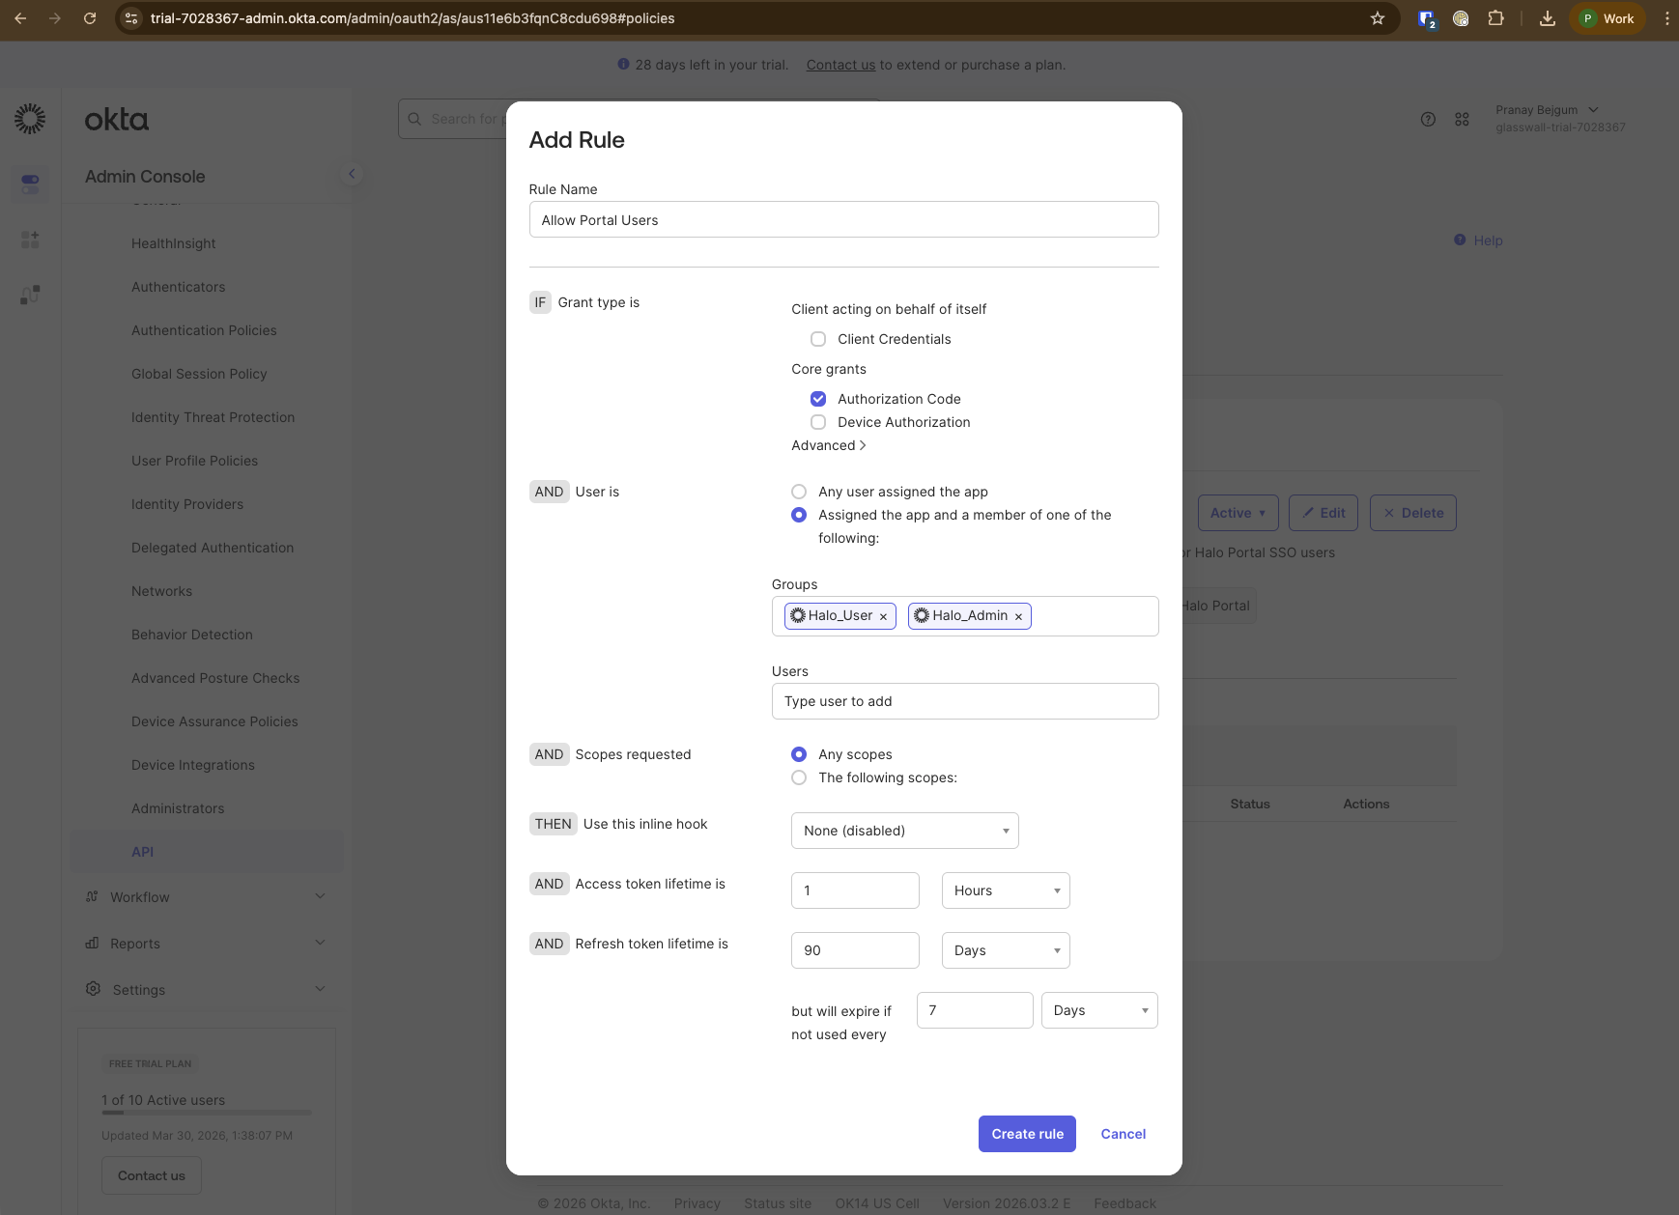This screenshot has width=1679, height=1215.
Task: Click the access token lifetime value field
Action: [x=855, y=890]
